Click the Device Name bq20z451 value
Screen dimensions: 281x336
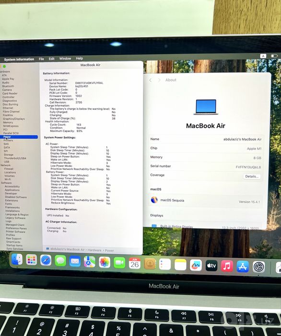pos(82,86)
